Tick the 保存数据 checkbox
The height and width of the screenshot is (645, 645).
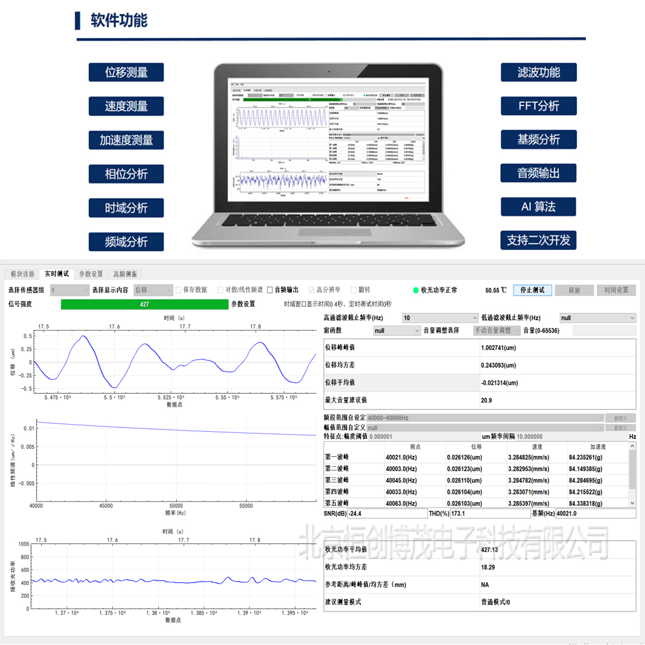[x=179, y=290]
